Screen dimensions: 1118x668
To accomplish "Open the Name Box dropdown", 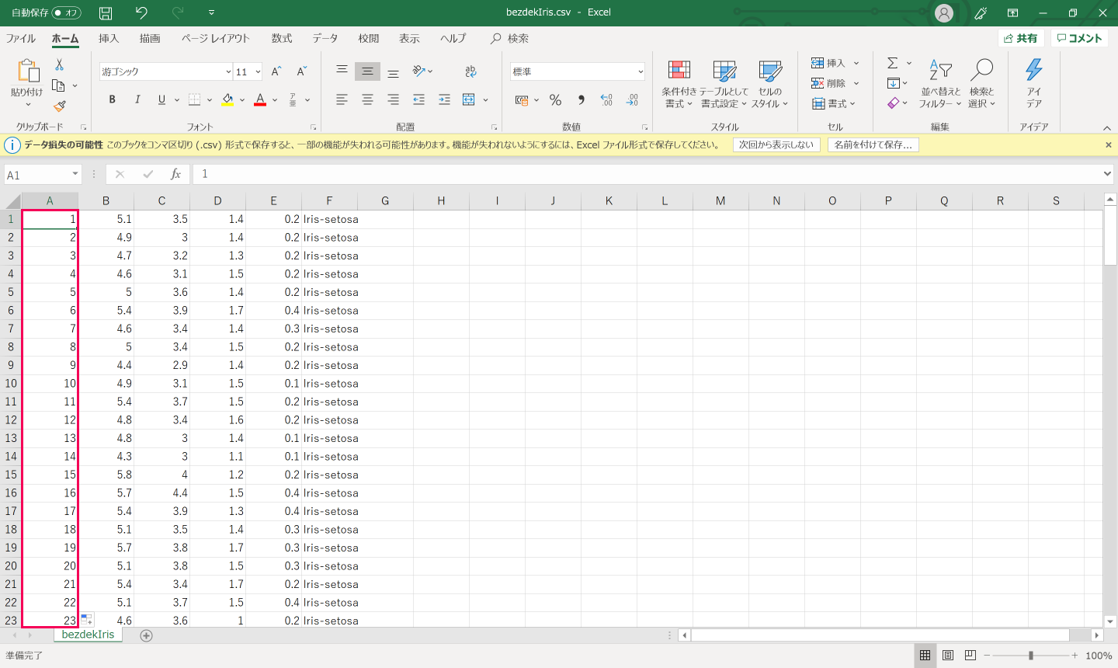I will click(75, 175).
